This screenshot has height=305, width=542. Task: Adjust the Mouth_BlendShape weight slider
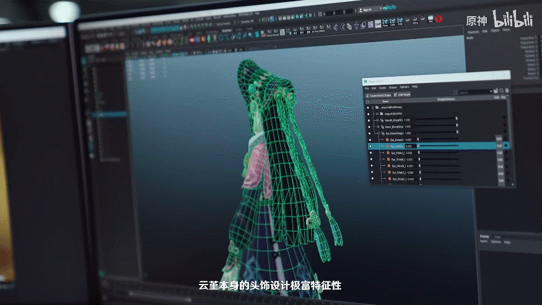437,119
